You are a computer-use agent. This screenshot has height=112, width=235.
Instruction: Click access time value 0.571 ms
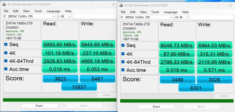tap(214, 70)
